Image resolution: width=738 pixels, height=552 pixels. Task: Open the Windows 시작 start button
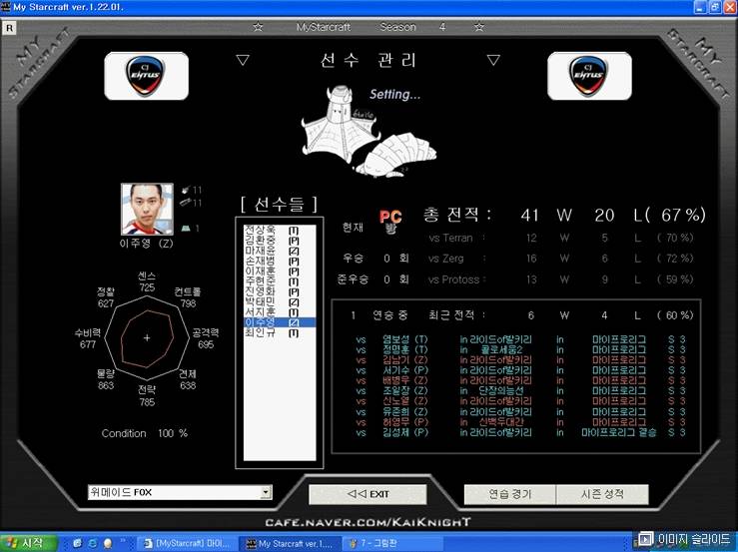30,542
